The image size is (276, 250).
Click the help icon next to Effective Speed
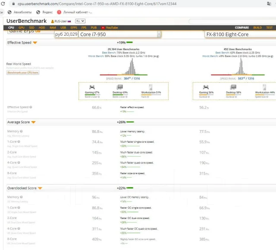31,107
